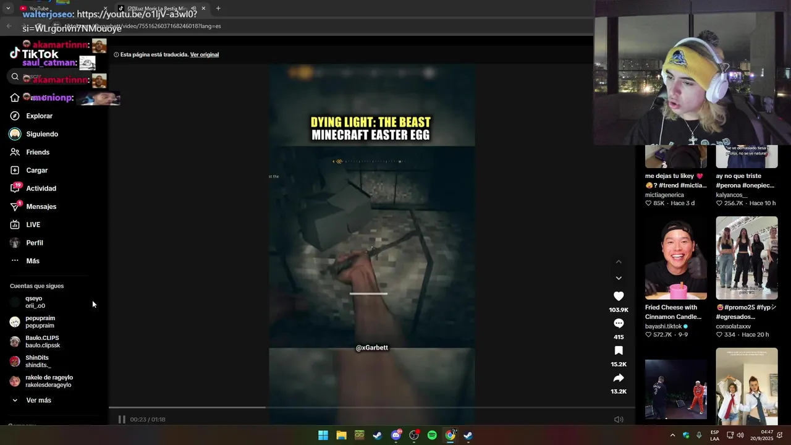Open Explorar in TikTok sidebar

pyautogui.click(x=39, y=116)
